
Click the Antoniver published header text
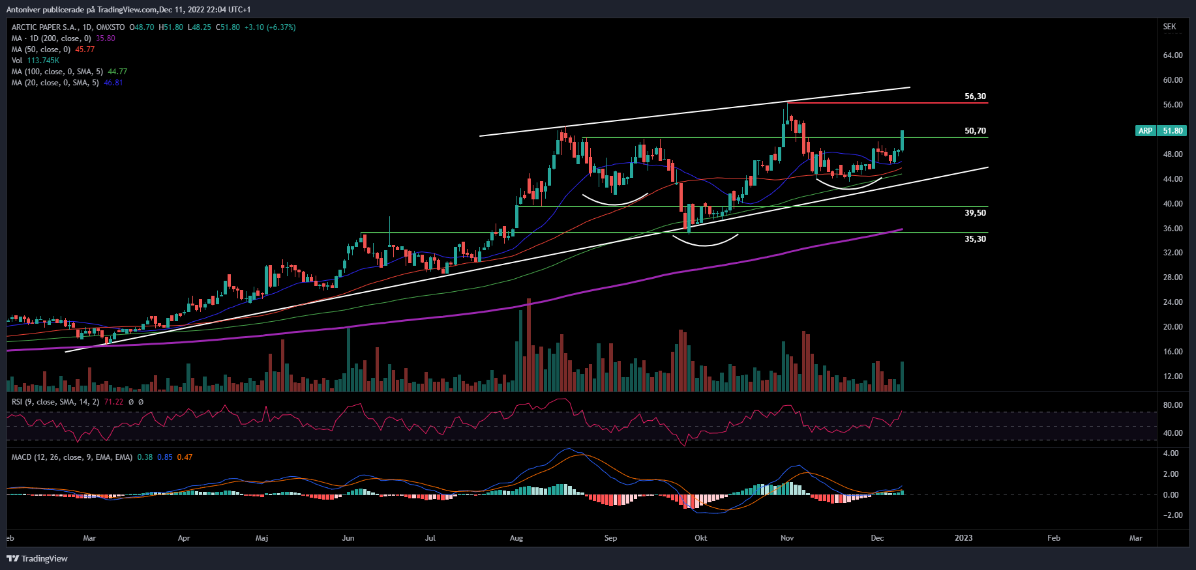point(128,10)
